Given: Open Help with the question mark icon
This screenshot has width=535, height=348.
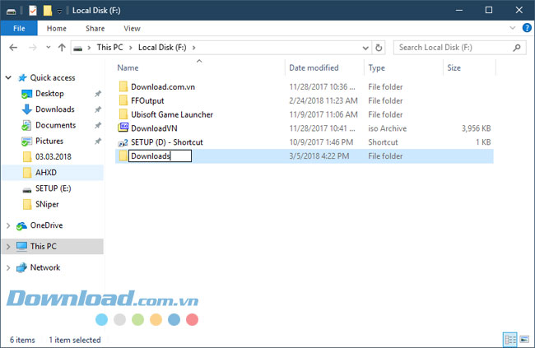Looking at the screenshot, I should click(527, 28).
